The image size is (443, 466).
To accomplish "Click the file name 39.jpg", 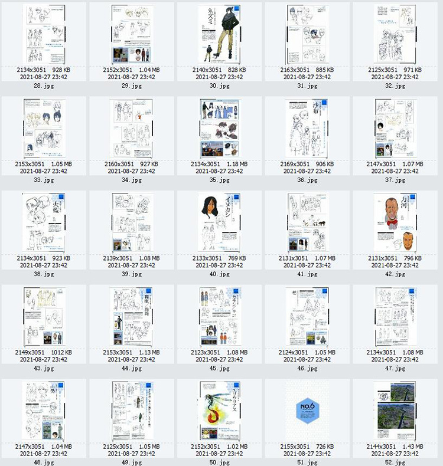I will point(132,274).
